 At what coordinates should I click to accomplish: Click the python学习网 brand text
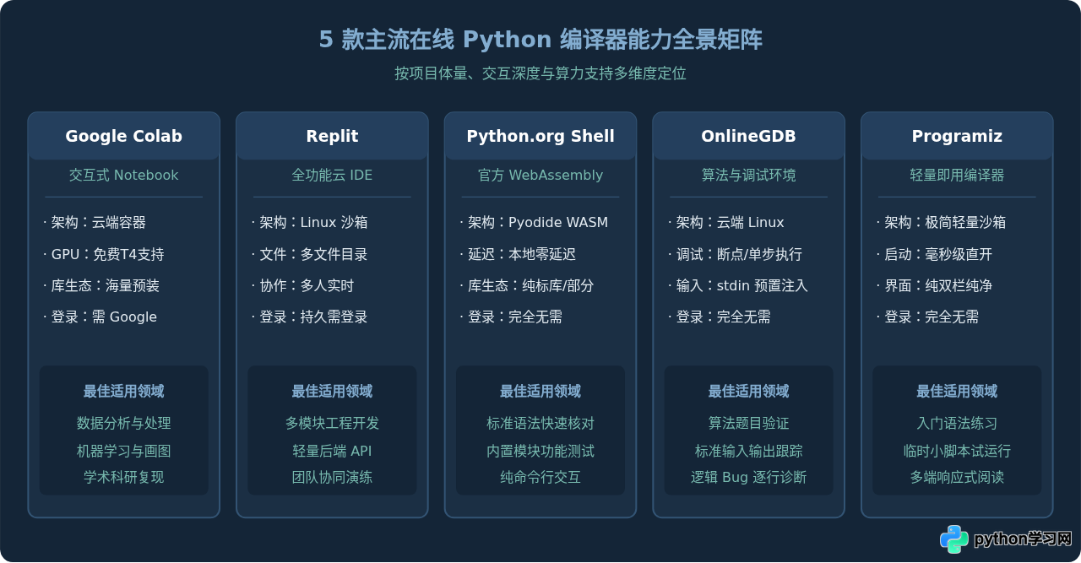[x=1023, y=539]
